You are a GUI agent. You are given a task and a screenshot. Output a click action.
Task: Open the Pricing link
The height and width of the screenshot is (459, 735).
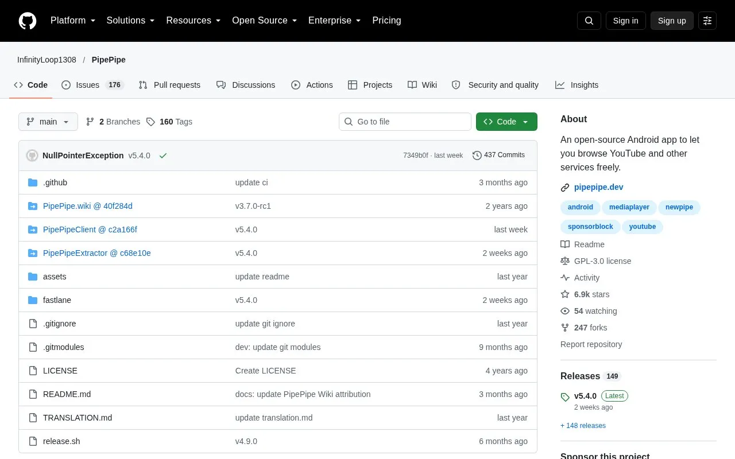pos(386,21)
